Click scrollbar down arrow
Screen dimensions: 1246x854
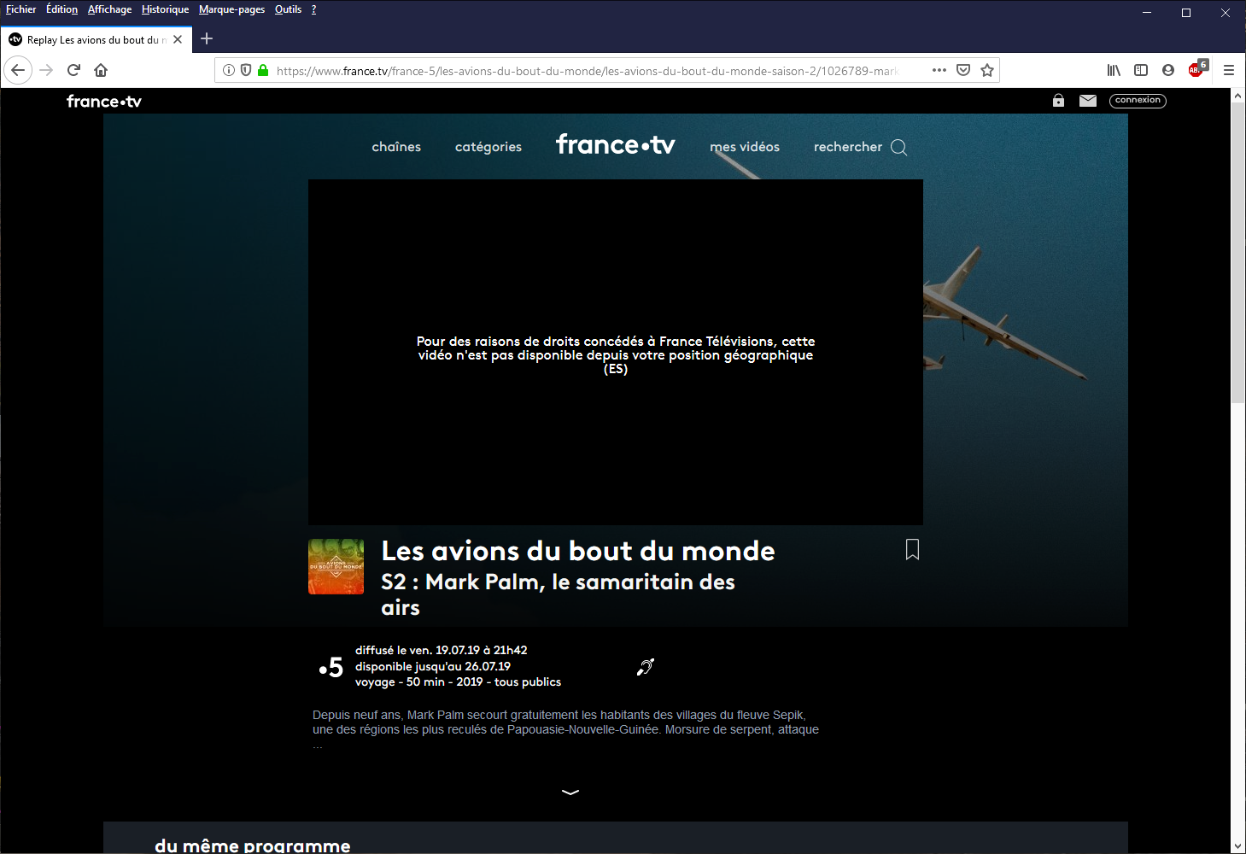point(1237,846)
